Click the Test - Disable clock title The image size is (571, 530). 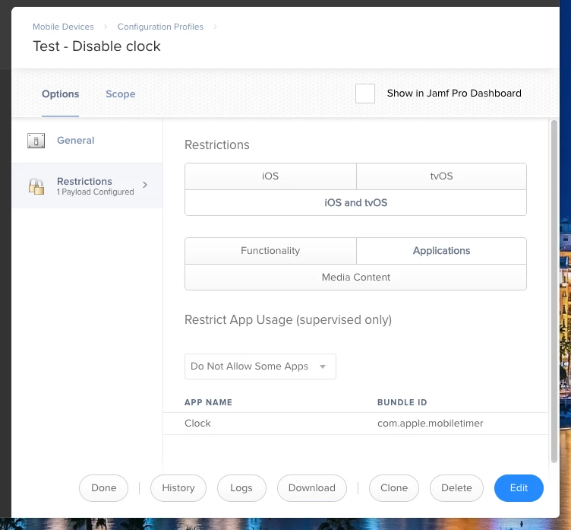click(x=96, y=46)
